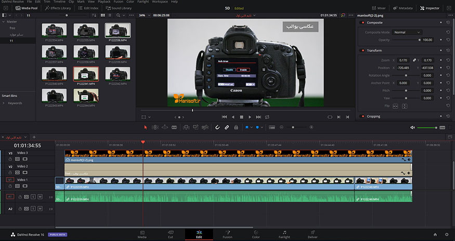Click timeline zoom in plus button
455x241 pixels.
click(x=311, y=127)
